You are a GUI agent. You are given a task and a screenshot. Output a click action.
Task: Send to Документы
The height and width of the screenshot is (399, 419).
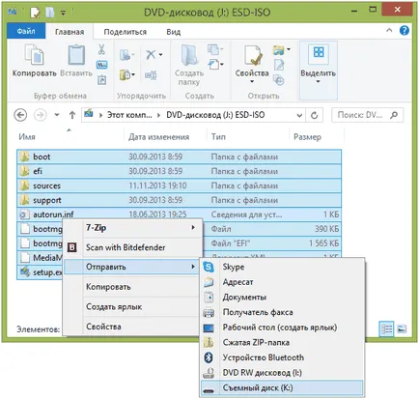tap(282, 298)
